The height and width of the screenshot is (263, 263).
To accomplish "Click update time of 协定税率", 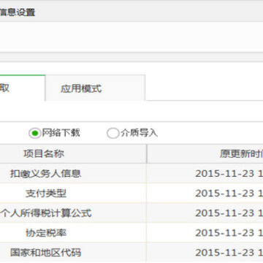I will pyautogui.click(x=229, y=233).
